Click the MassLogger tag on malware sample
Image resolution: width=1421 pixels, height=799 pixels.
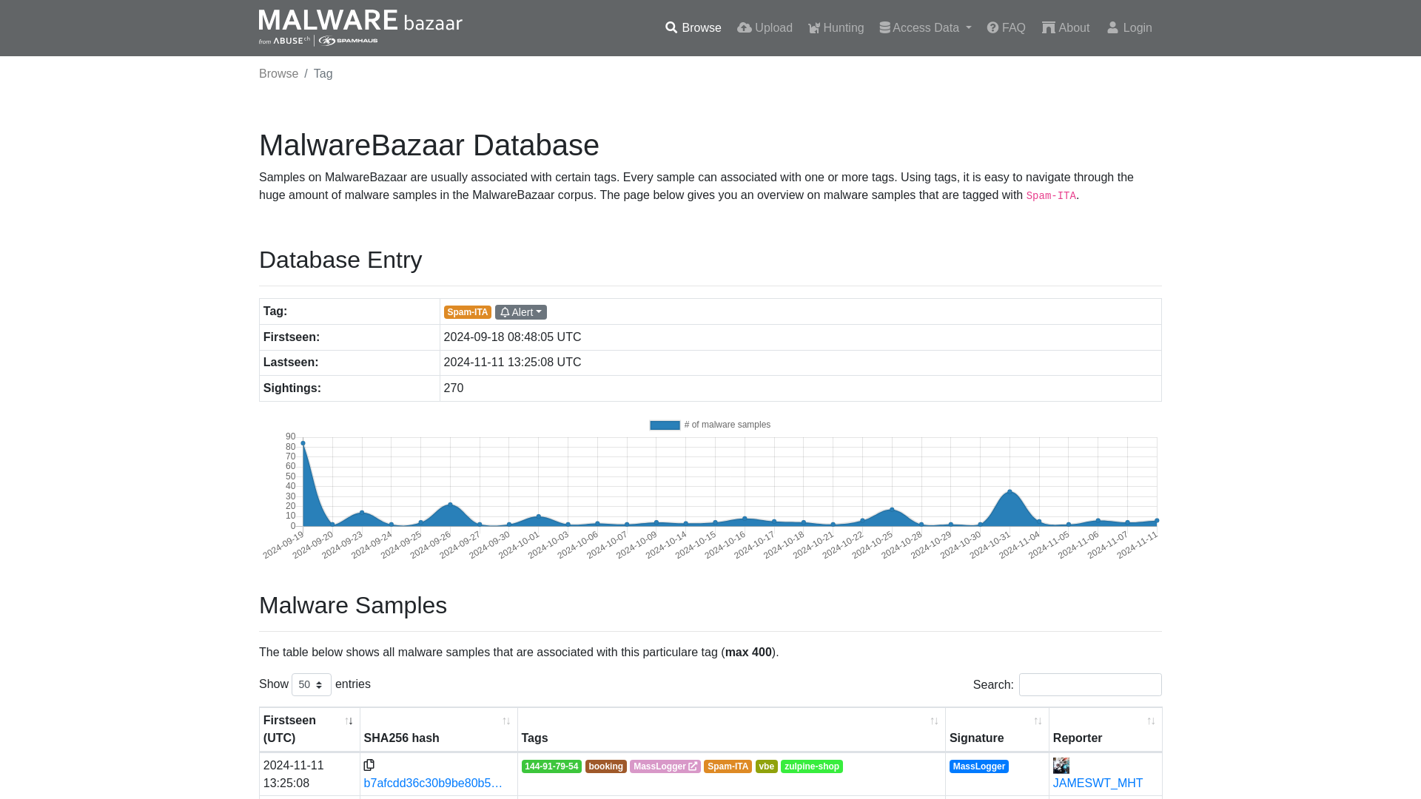664,766
